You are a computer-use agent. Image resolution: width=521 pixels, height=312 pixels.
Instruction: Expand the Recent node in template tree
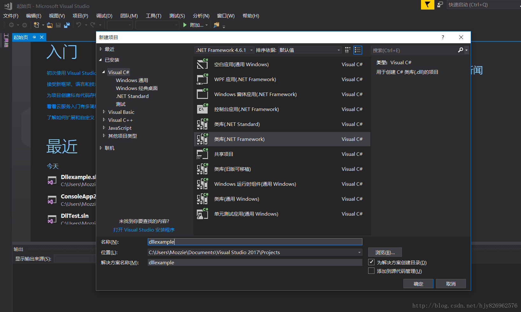[101, 49]
